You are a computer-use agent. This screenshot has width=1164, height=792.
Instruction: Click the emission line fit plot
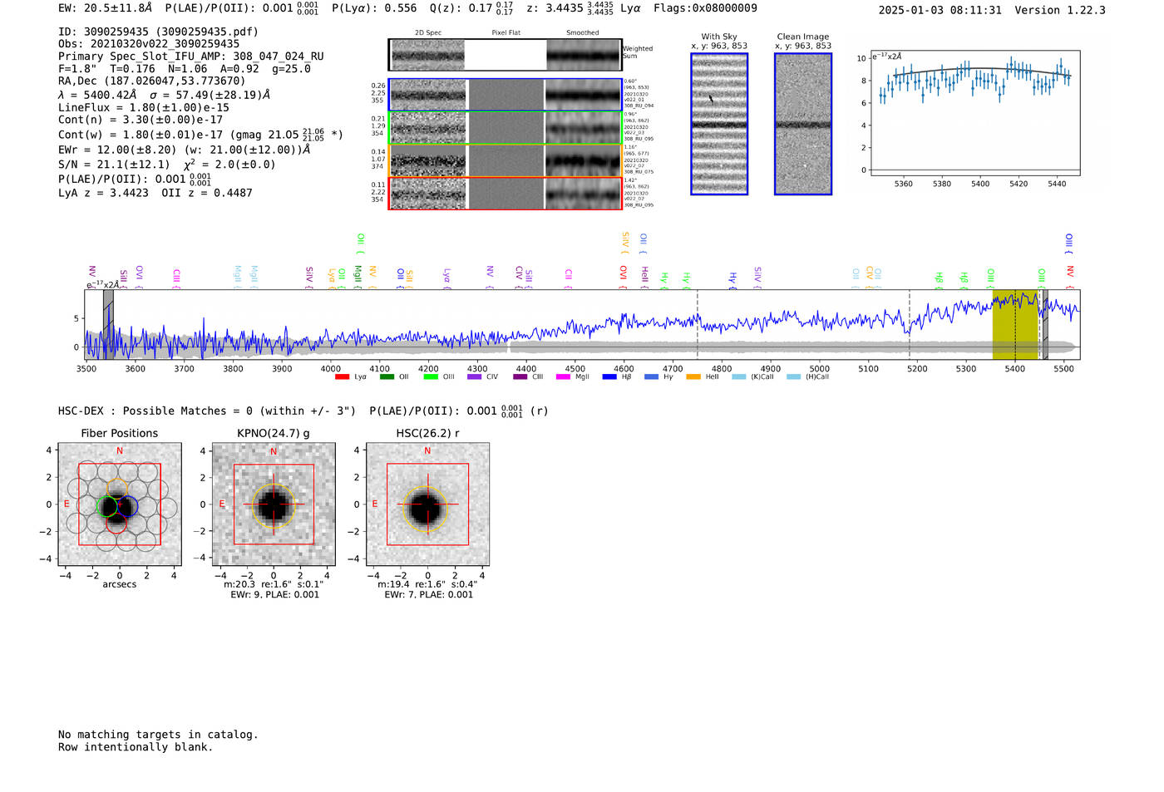click(976, 114)
